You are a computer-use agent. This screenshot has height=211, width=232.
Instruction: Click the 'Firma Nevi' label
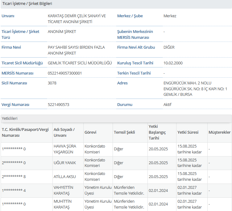click(x=11, y=47)
